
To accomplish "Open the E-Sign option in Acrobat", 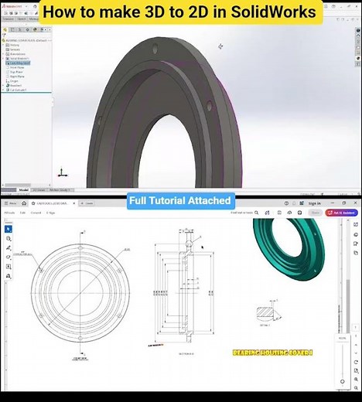I will [x=50, y=213].
